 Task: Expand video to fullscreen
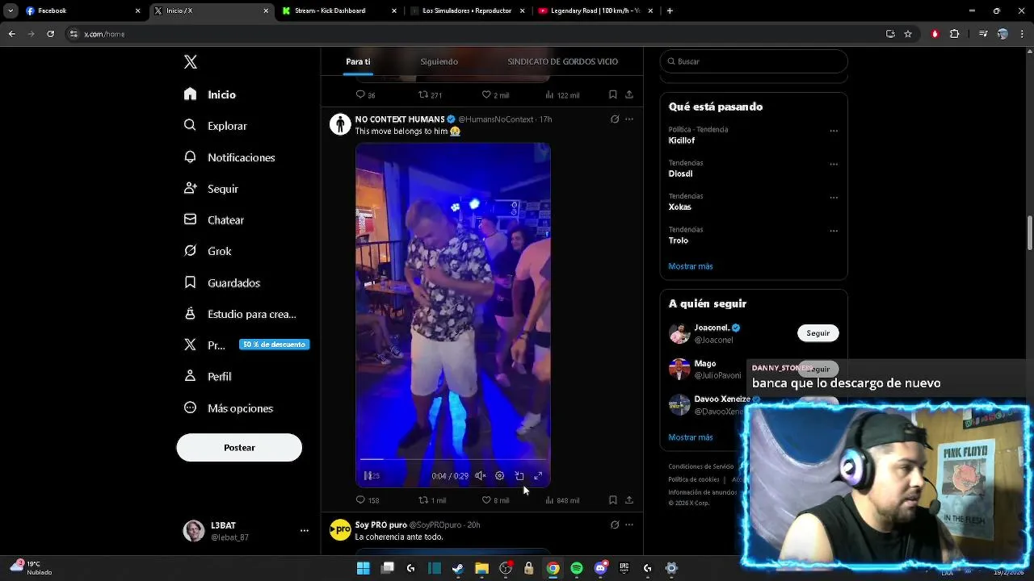pos(539,476)
